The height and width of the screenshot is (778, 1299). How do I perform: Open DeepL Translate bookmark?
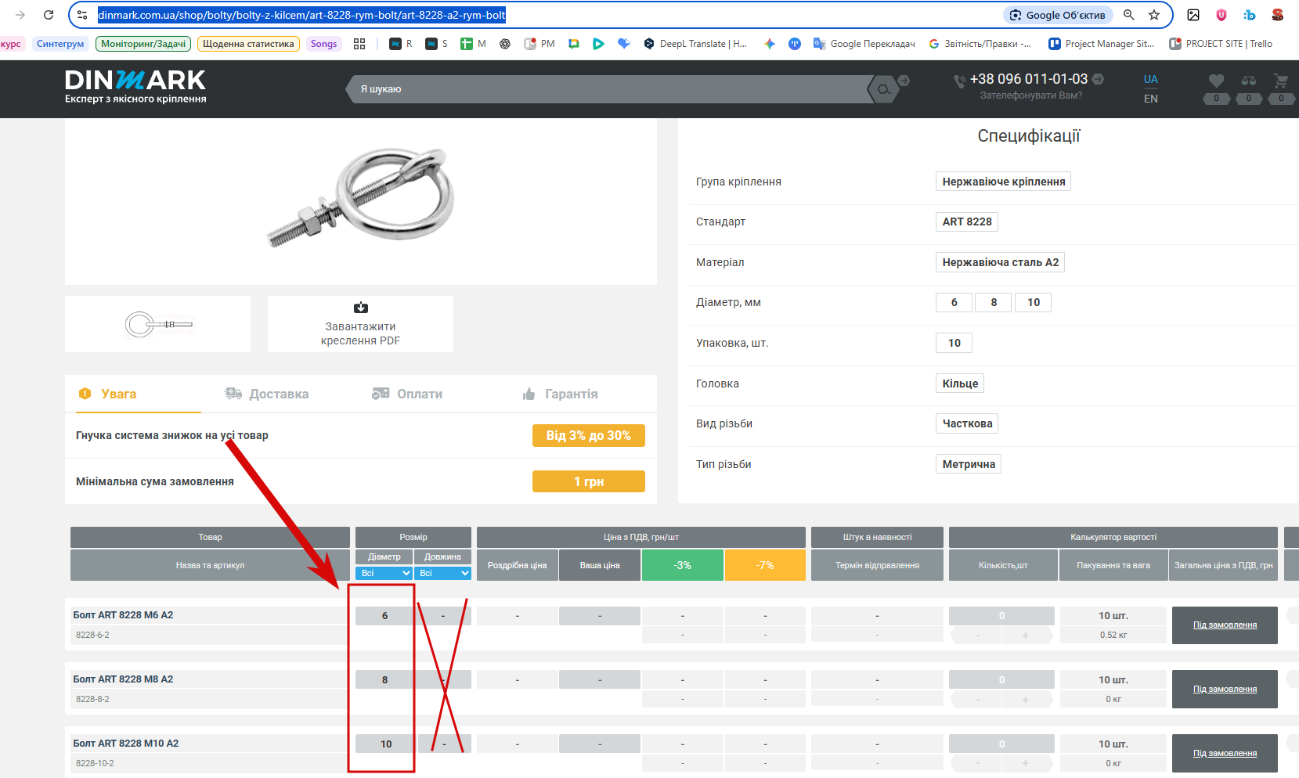tap(695, 44)
